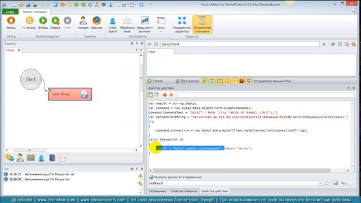This screenshot has height=203, width=361.
Task: Click clear log brush icon
Action: pyautogui.click(x=140, y=184)
